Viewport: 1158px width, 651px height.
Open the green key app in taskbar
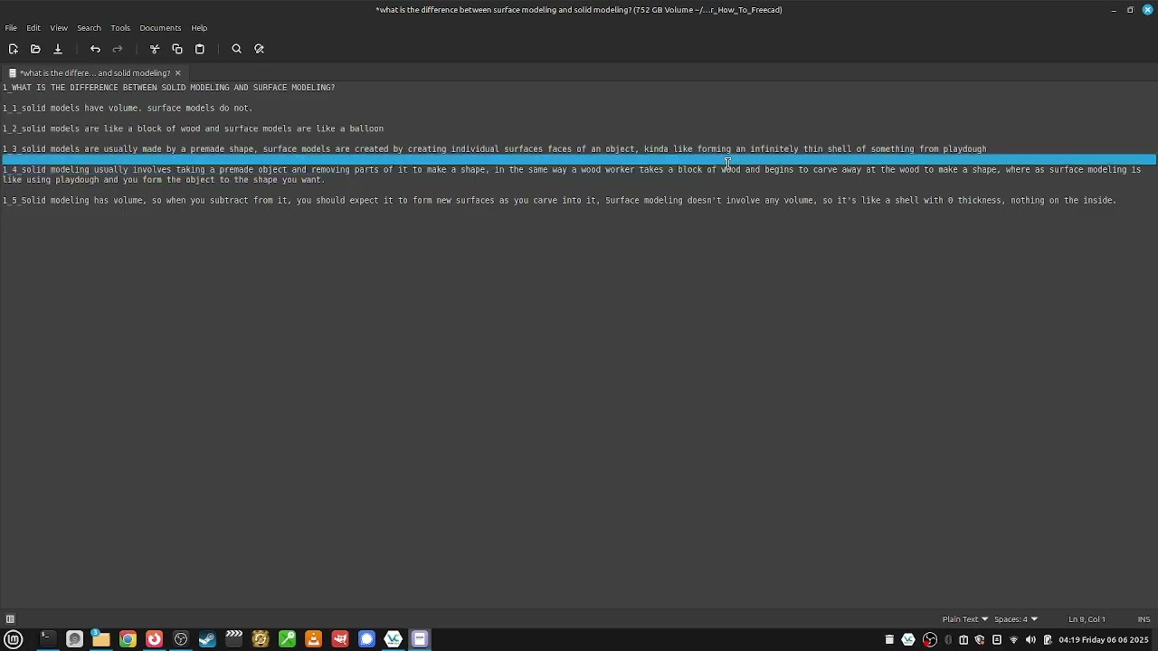point(287,639)
